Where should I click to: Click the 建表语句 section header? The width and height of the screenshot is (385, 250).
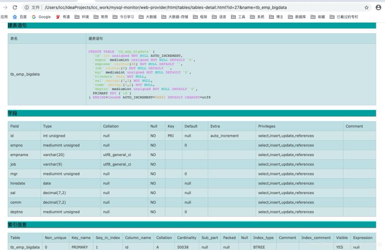pos(192,26)
